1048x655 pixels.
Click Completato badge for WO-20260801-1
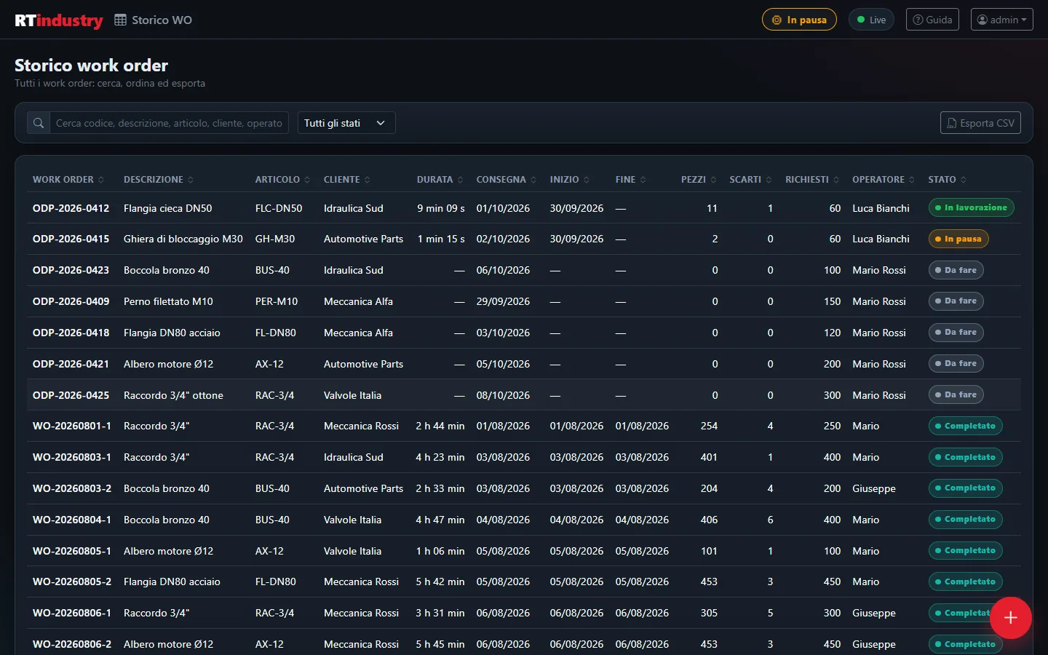click(x=965, y=426)
